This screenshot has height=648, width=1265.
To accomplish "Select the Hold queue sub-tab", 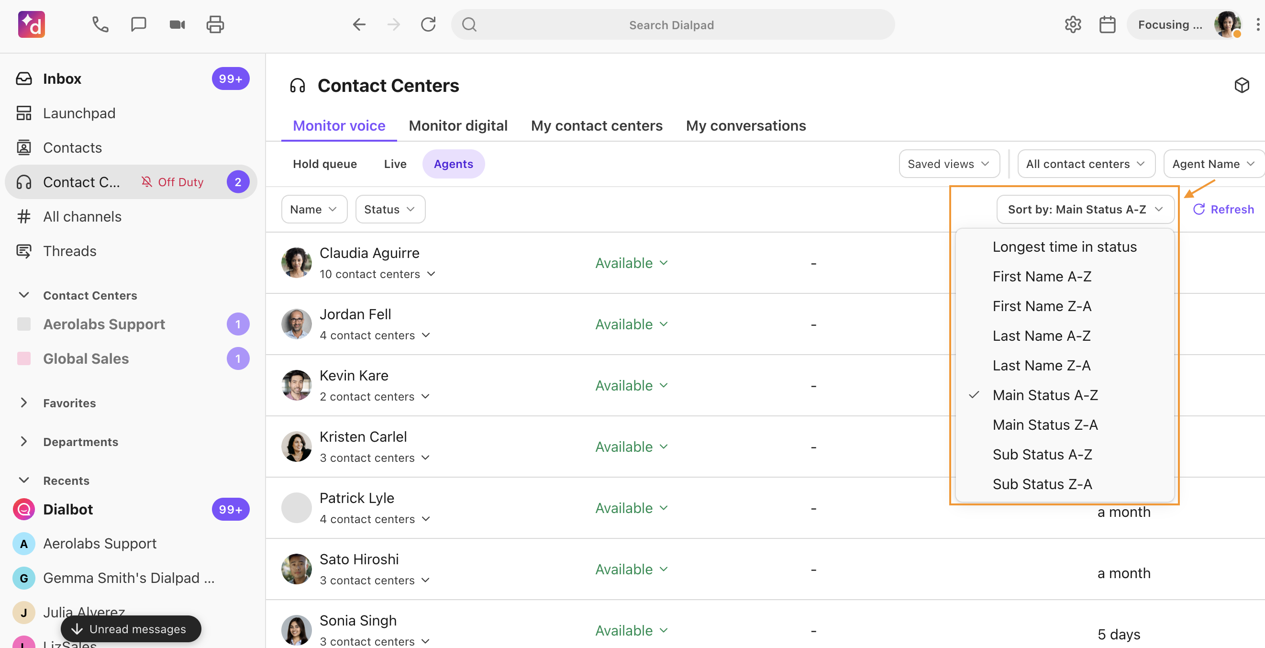I will coord(324,164).
